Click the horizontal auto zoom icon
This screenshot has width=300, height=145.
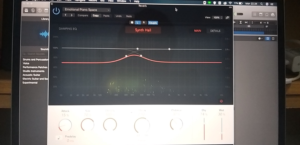click(246, 22)
